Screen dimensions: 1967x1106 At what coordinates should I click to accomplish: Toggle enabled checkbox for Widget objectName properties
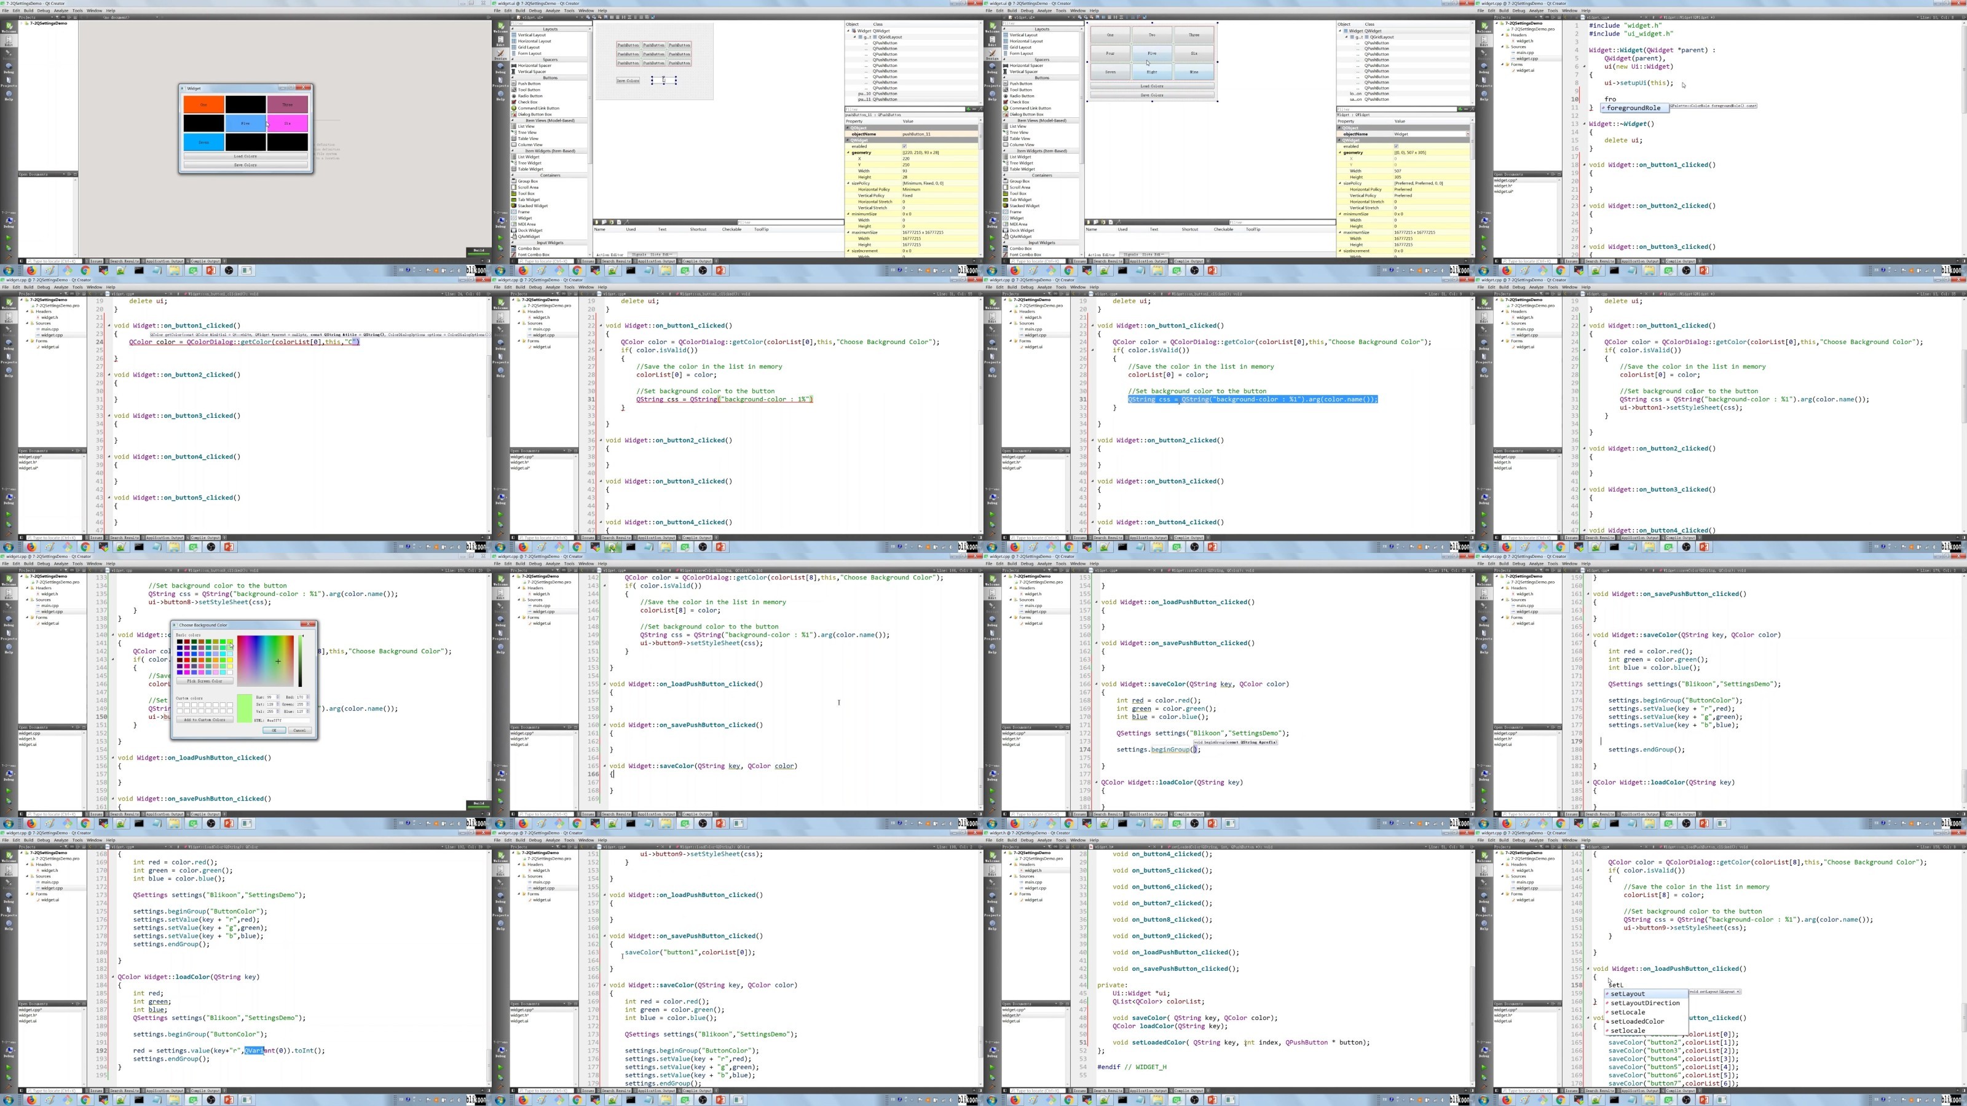pyautogui.click(x=1396, y=147)
